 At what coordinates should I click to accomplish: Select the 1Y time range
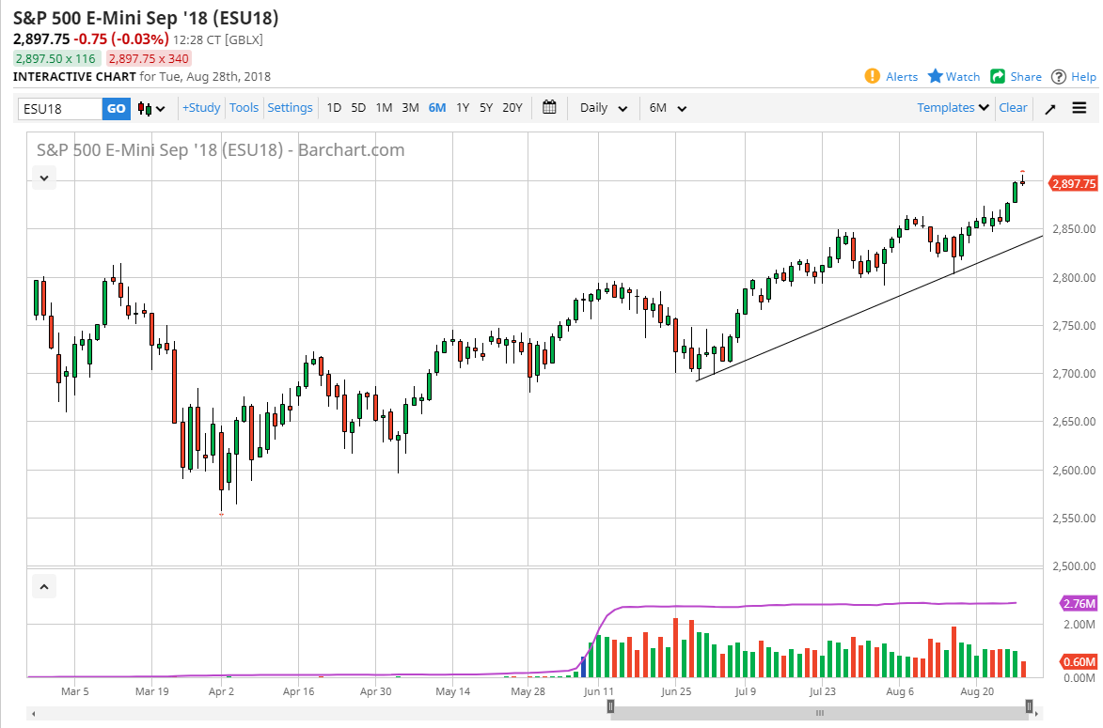462,108
